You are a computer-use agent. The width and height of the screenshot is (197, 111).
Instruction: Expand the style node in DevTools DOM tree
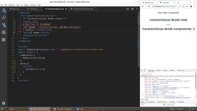[143, 94]
